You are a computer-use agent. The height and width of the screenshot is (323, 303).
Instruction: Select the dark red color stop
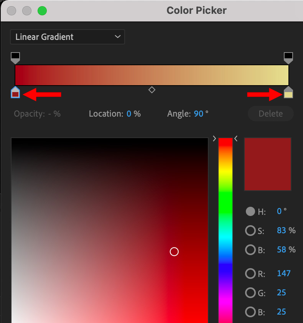(x=15, y=92)
